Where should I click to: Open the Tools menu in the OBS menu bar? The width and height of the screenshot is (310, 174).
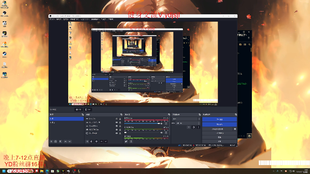[x=103, y=19]
